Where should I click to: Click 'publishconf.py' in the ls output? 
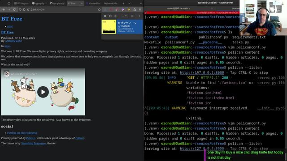point(213,37)
